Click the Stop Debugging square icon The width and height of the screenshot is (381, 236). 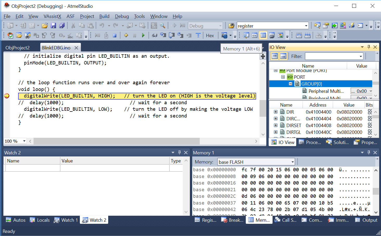click(x=114, y=35)
